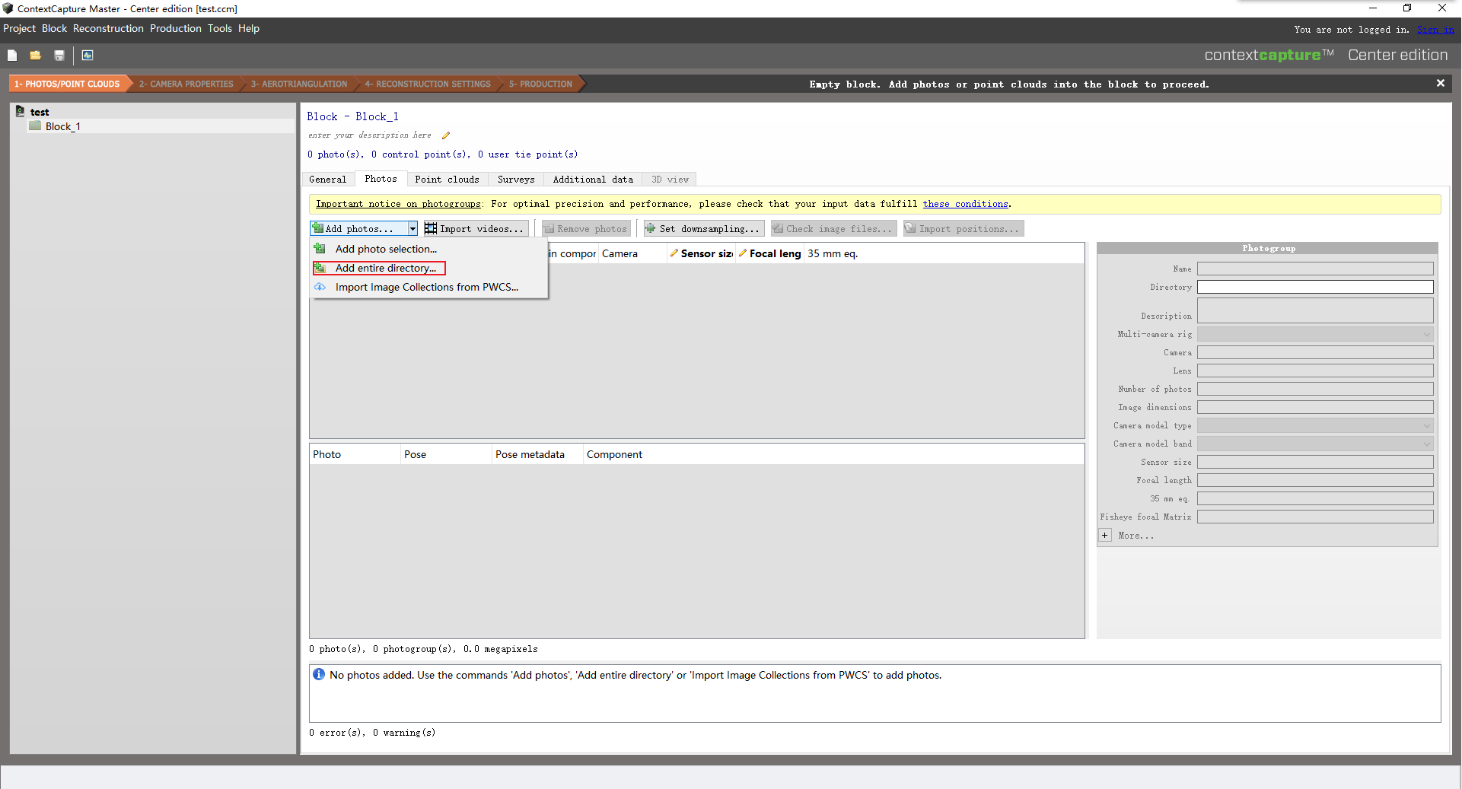Open the Multi-camera rig dropdown
This screenshot has height=789, width=1462.
point(1314,334)
